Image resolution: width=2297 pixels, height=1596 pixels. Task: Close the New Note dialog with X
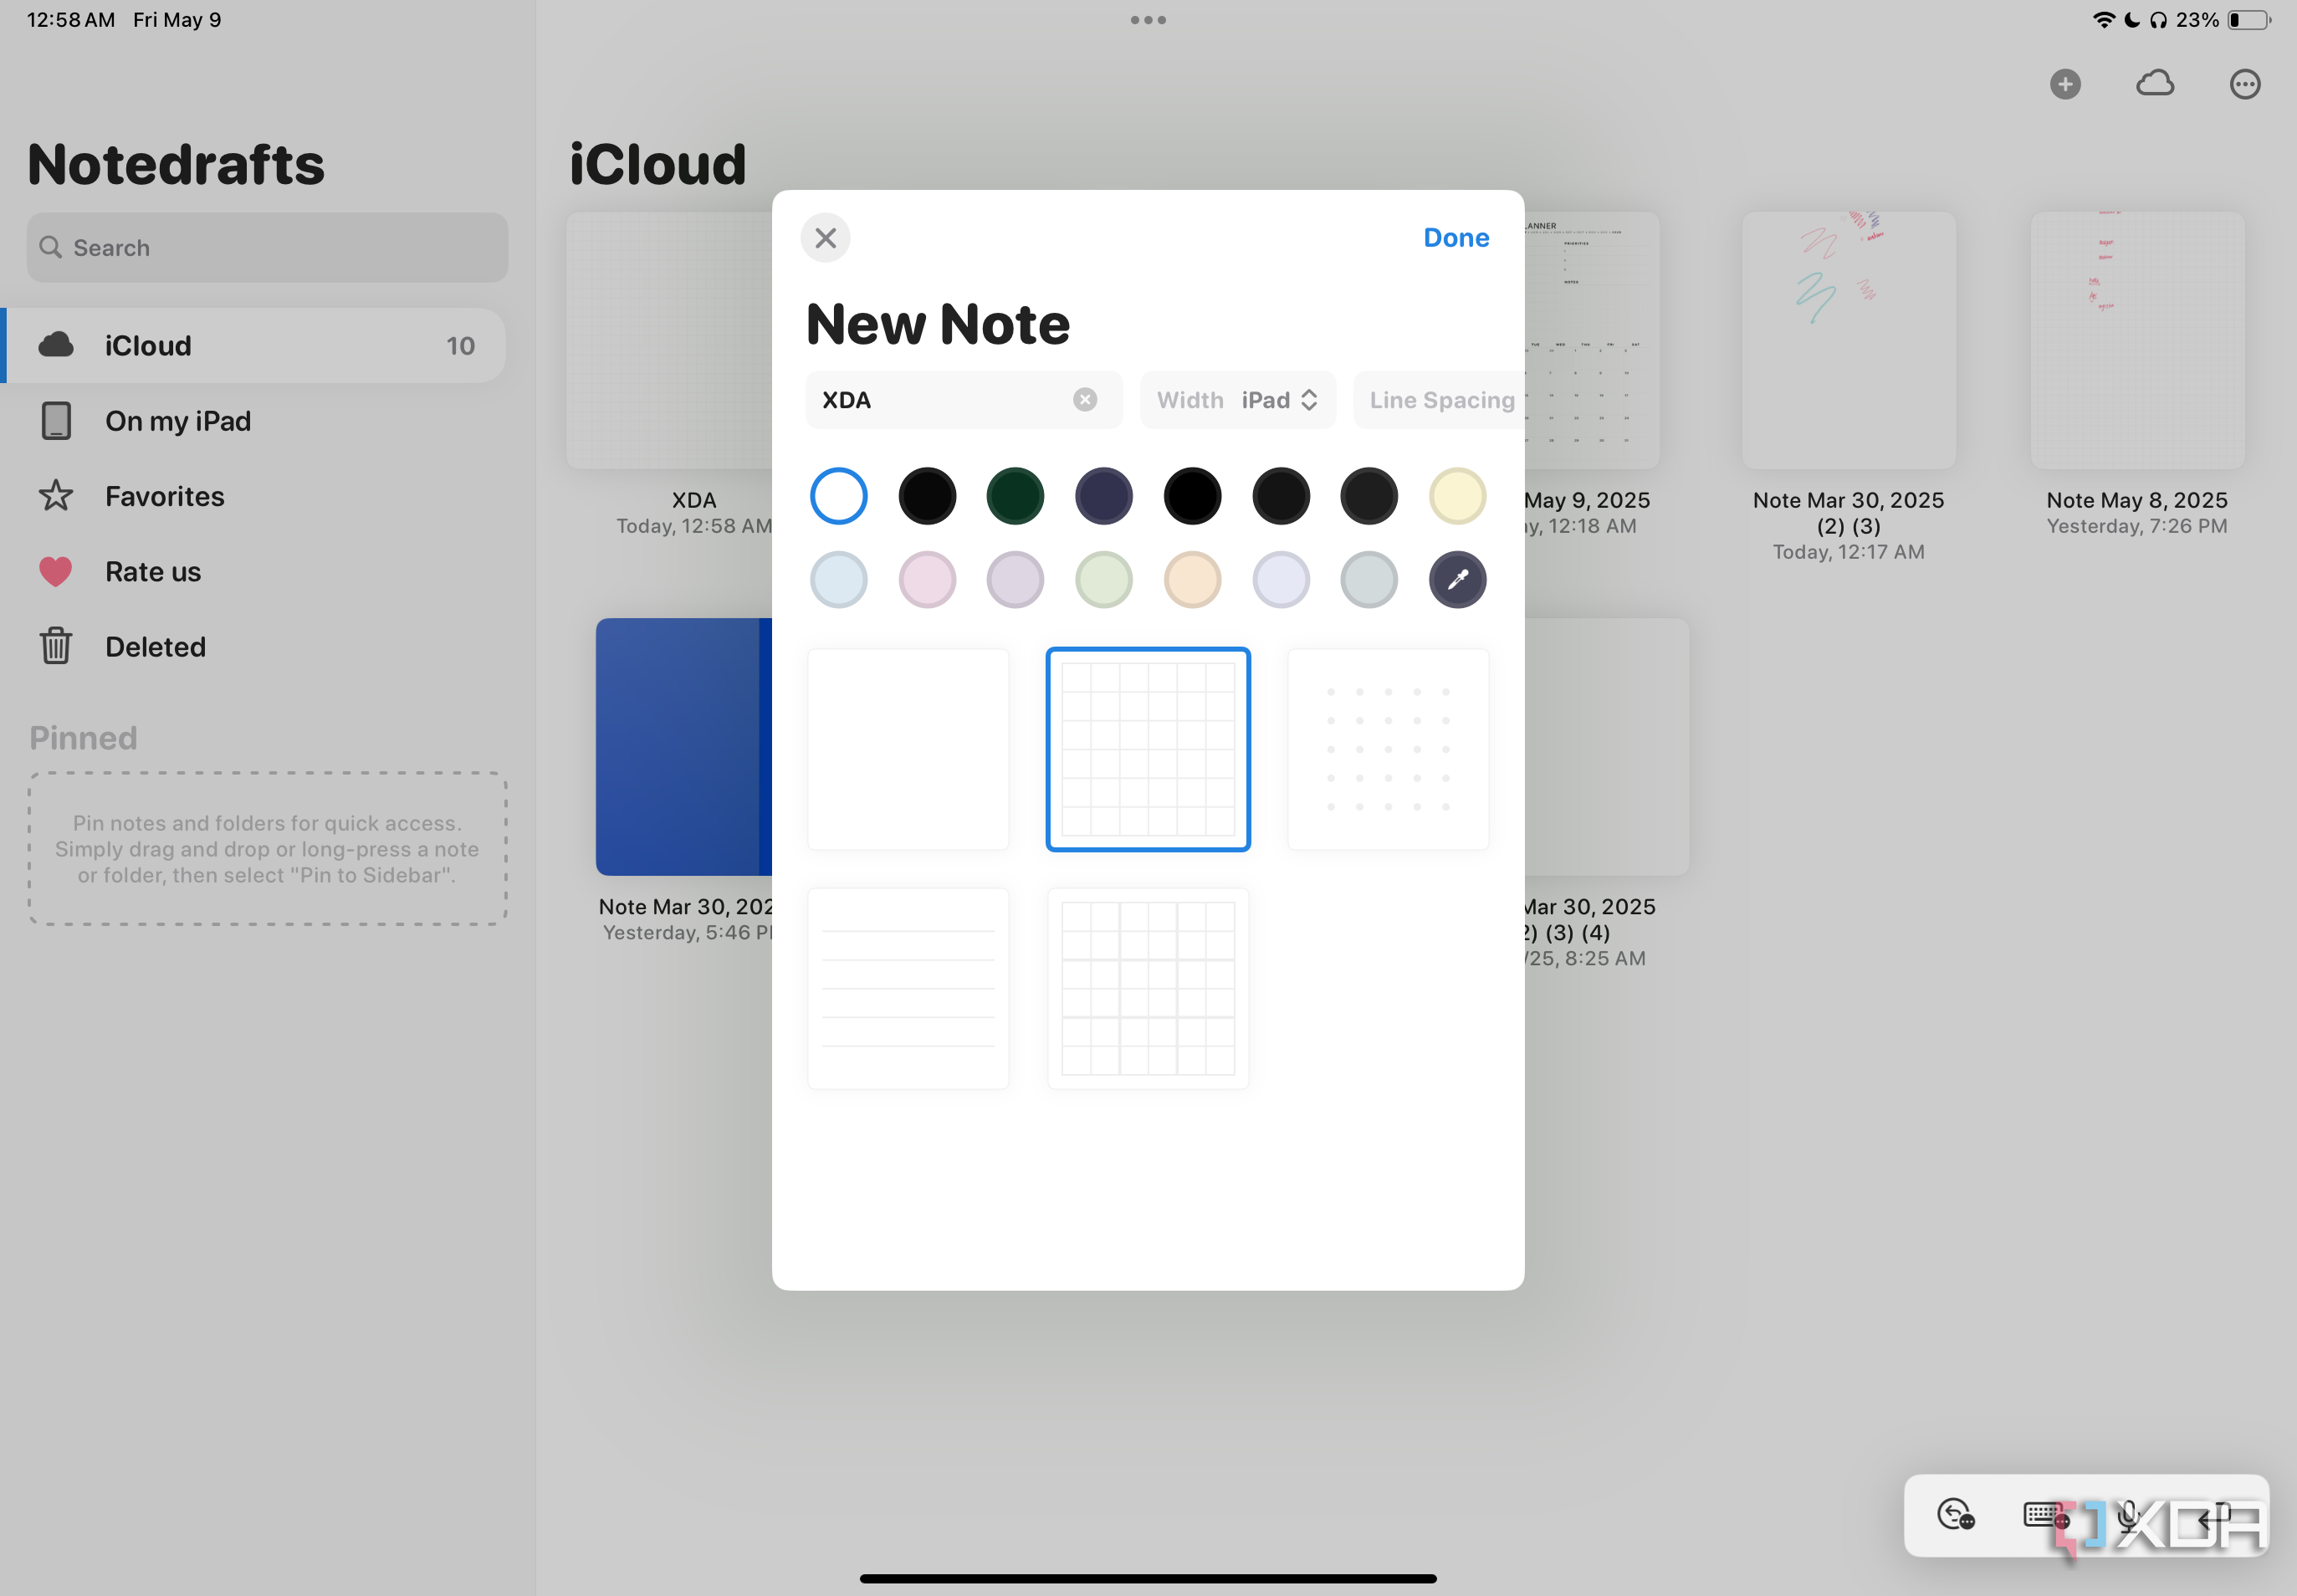click(825, 238)
